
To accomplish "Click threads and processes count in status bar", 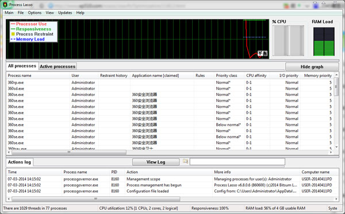I will (35, 208).
